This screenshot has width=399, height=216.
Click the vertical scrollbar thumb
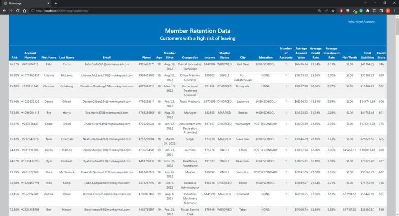pyautogui.click(x=397, y=27)
